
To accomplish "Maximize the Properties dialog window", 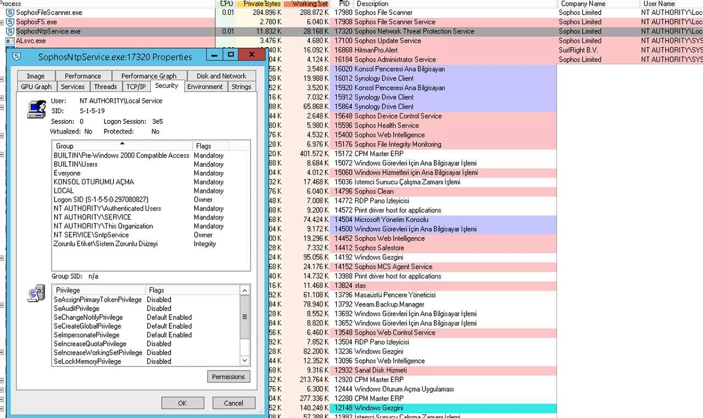I will (x=231, y=54).
